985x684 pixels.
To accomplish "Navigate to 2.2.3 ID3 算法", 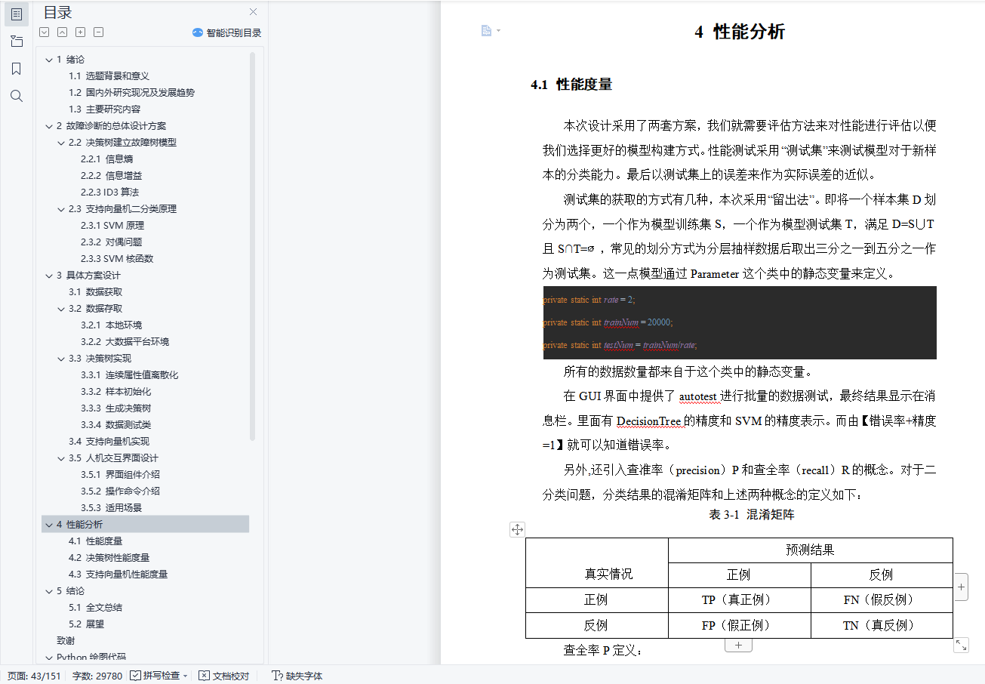I will [109, 193].
